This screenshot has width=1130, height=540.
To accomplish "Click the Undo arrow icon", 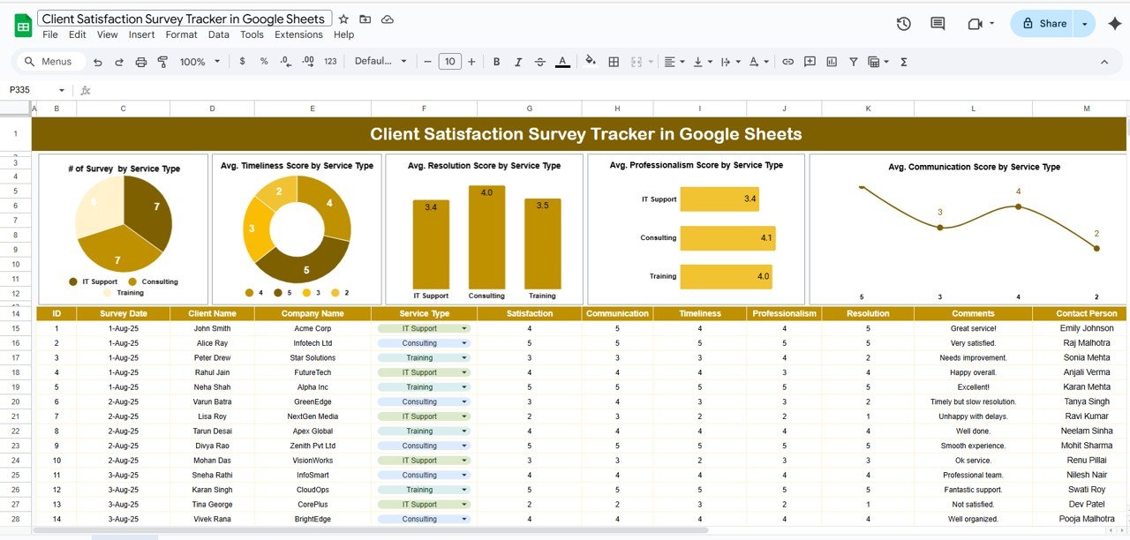I will [98, 62].
